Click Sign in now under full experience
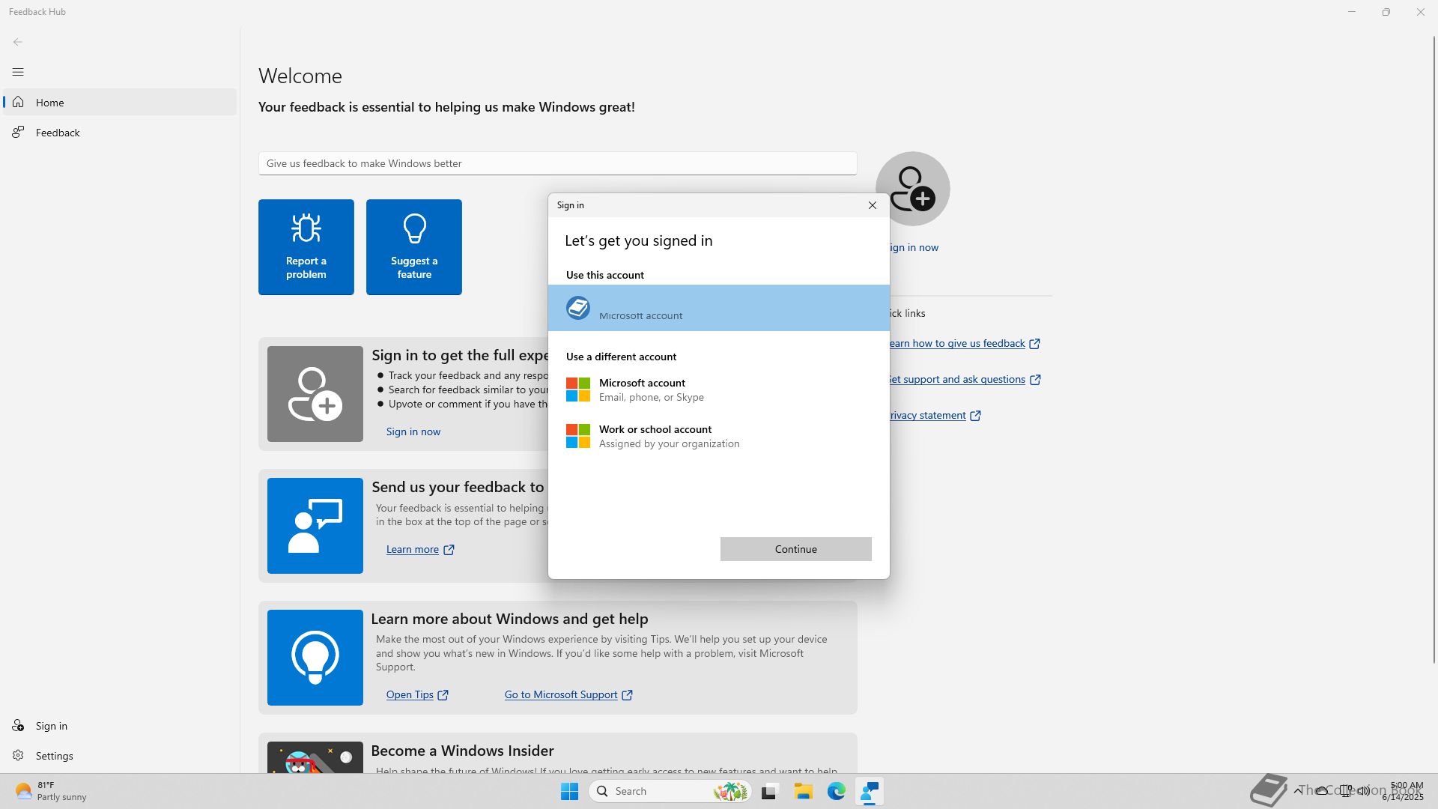This screenshot has height=809, width=1438. click(413, 431)
